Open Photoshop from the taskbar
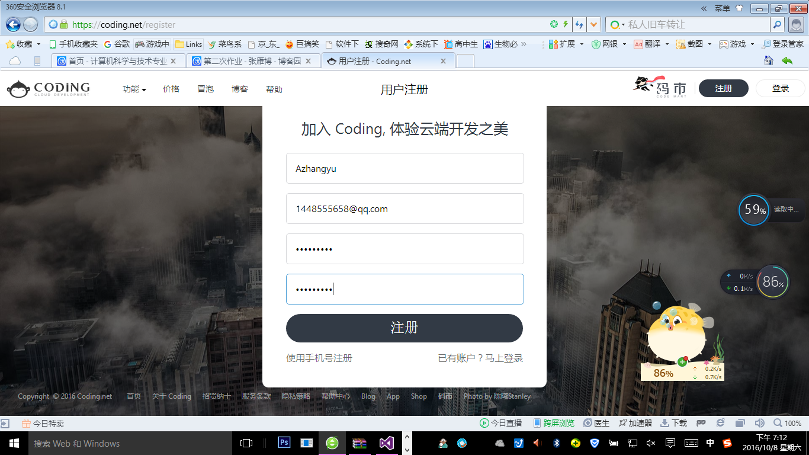This screenshot has height=455, width=809. coord(284,443)
